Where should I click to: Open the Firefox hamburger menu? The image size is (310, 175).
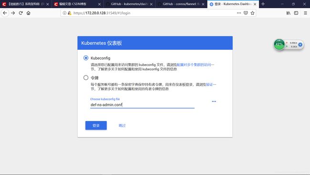point(305,13)
